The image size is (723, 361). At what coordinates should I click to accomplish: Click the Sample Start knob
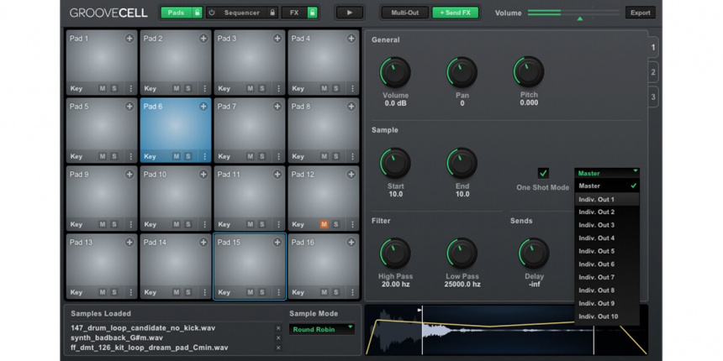click(x=395, y=163)
